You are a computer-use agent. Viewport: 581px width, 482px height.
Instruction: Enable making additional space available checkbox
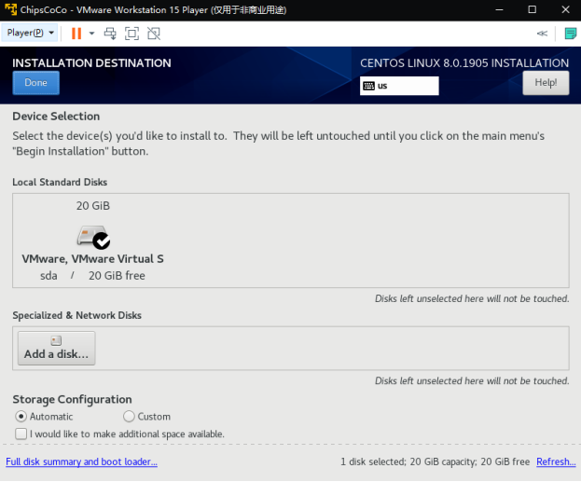21,434
